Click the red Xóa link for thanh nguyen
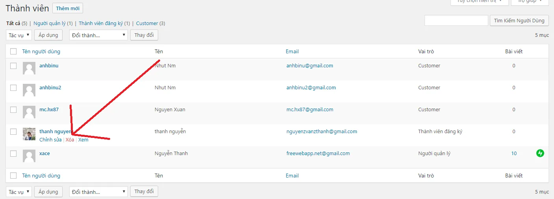Image resolution: width=554 pixels, height=199 pixels. coord(70,140)
